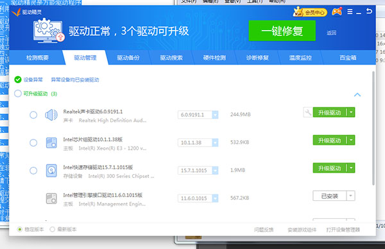Click the 返回 link in header
The height and width of the screenshot is (249, 385).
pyautogui.click(x=332, y=33)
